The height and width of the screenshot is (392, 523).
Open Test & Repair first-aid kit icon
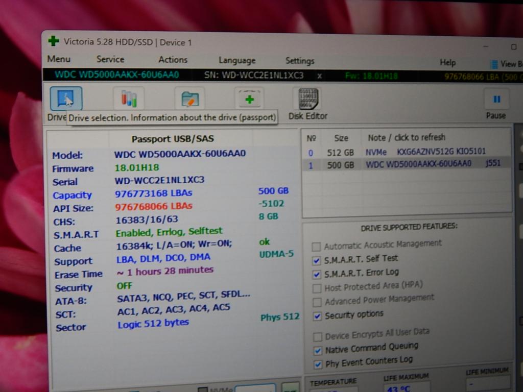(249, 99)
